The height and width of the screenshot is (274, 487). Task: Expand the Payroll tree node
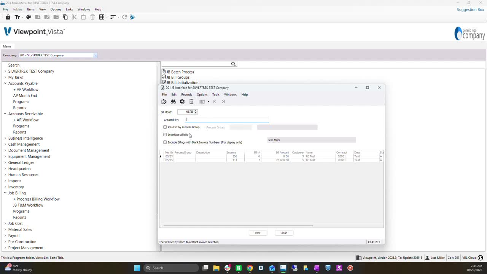[5, 236]
